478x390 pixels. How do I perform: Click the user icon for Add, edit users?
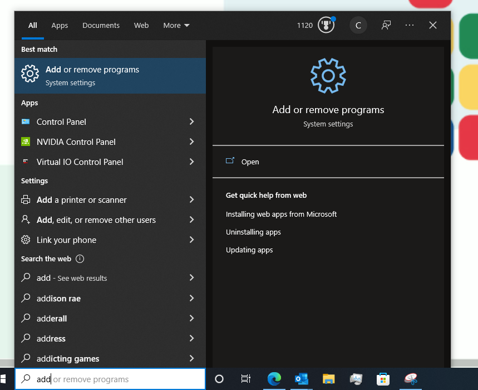pyautogui.click(x=26, y=220)
